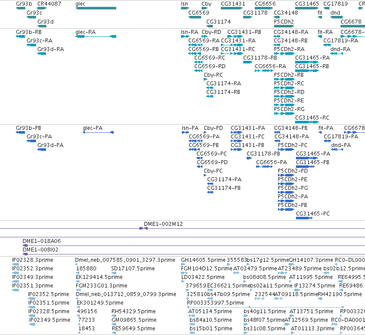Image resolution: width=365 pixels, height=335 pixels.
Task: Select the DME1-002M12 BAC clone label
Action: click(163, 224)
